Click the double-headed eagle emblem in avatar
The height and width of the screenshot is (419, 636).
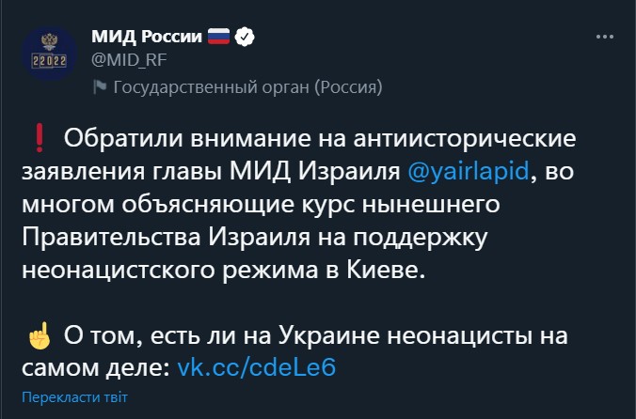point(49,41)
